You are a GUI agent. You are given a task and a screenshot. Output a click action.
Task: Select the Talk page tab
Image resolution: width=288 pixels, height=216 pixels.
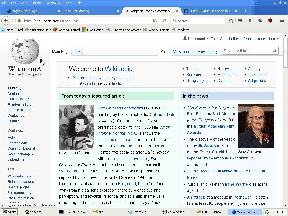(x=77, y=52)
